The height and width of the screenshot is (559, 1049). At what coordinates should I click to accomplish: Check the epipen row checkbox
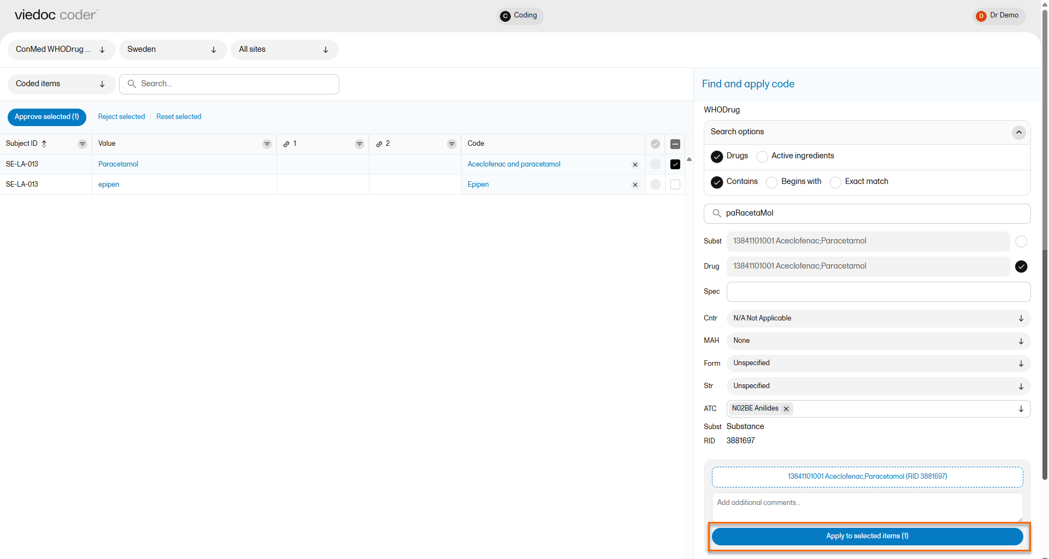tap(675, 185)
